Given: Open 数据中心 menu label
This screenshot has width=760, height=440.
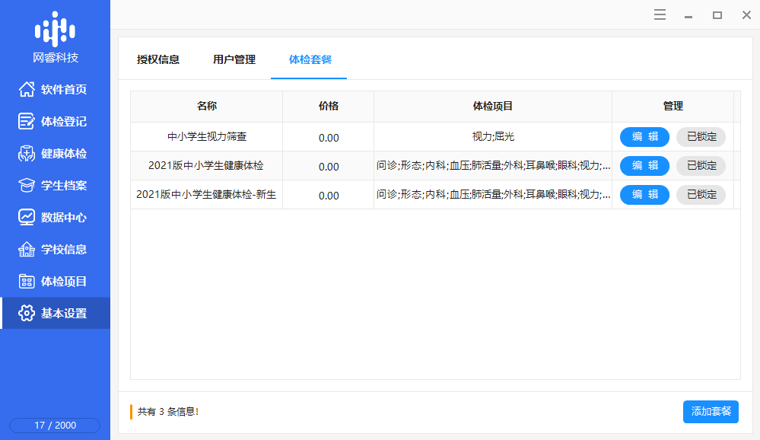Looking at the screenshot, I should (64, 217).
